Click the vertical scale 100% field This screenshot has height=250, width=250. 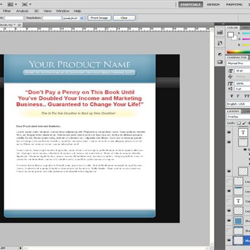click(x=242, y=84)
